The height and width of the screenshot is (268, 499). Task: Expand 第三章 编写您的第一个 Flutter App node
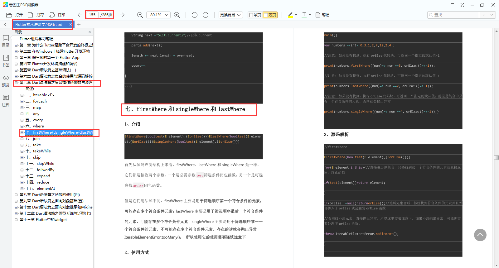16,58
